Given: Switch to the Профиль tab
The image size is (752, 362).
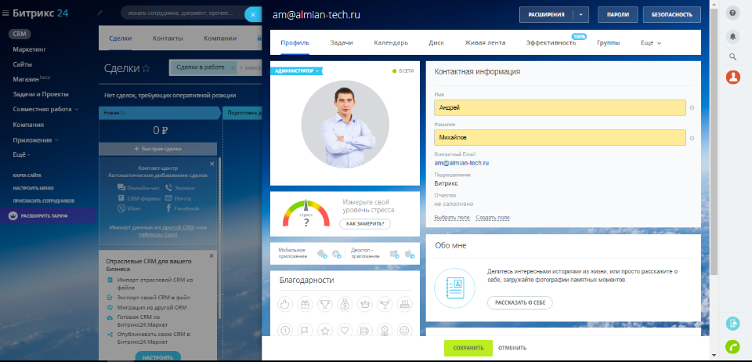Looking at the screenshot, I should point(295,42).
